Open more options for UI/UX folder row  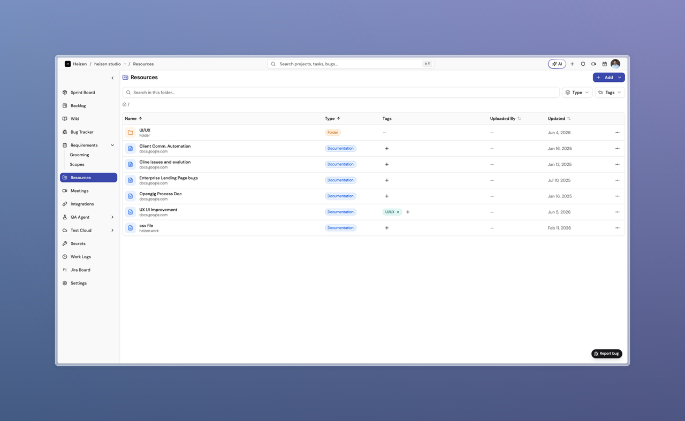[x=617, y=133]
